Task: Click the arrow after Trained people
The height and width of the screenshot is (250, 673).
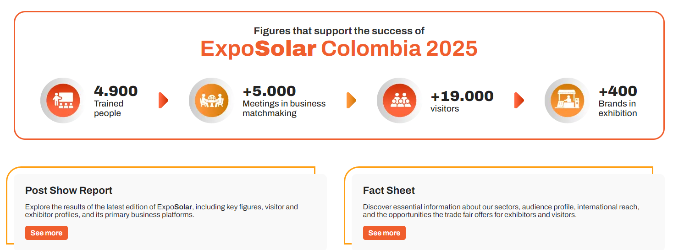Action: (x=164, y=100)
